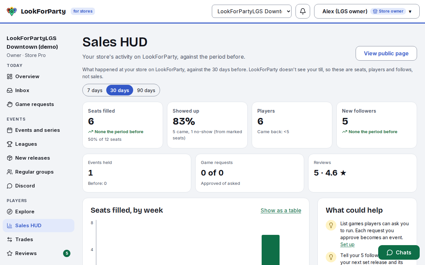
Task: Click the New followers stat card
Action: coord(377,125)
